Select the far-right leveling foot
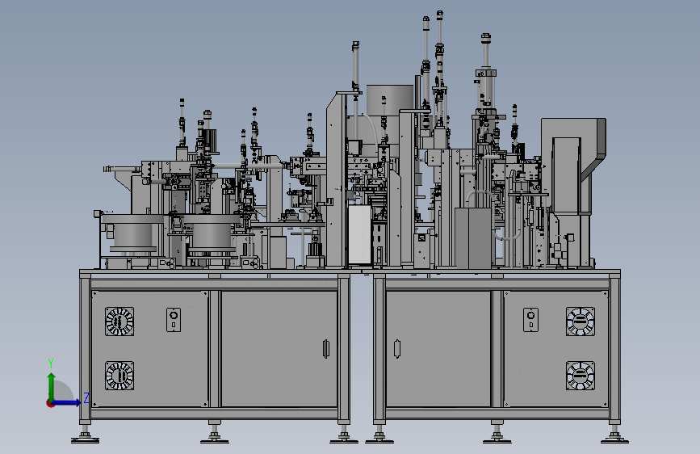 pyautogui.click(x=614, y=435)
